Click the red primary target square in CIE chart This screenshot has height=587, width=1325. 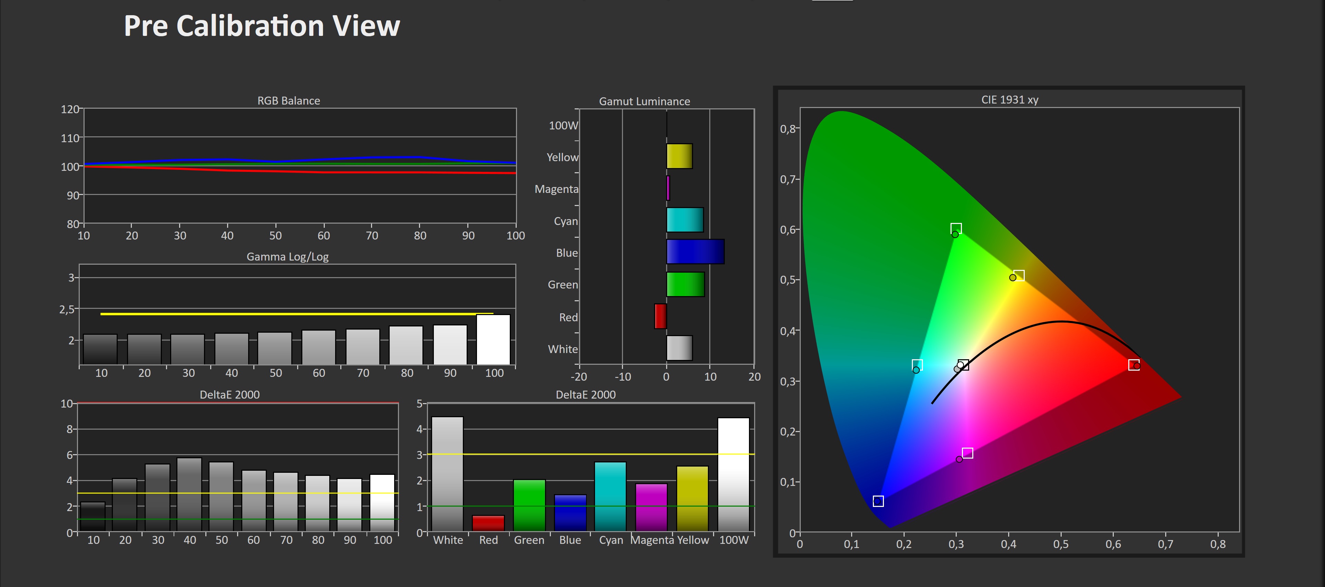click(x=1134, y=365)
